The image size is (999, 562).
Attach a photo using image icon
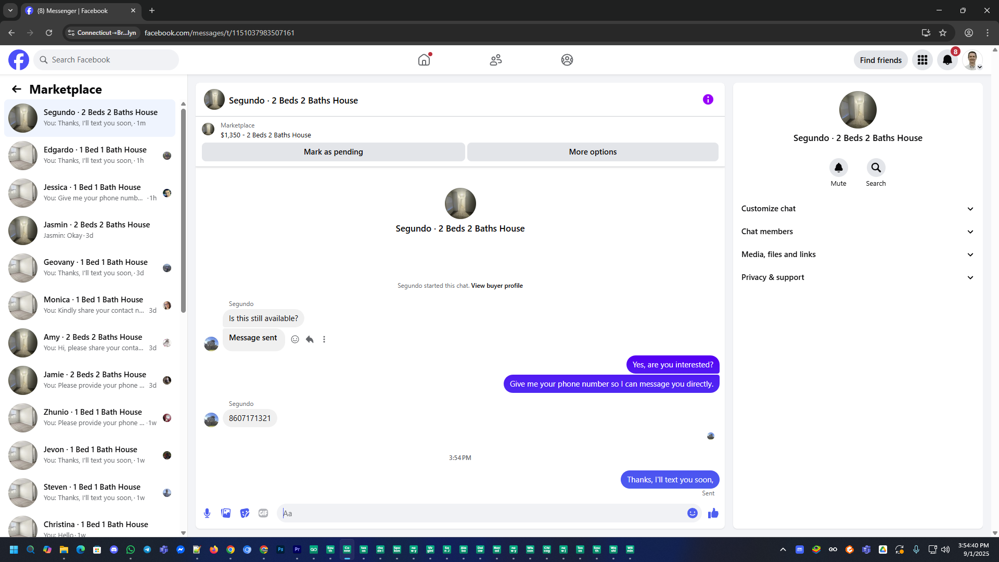(x=226, y=513)
